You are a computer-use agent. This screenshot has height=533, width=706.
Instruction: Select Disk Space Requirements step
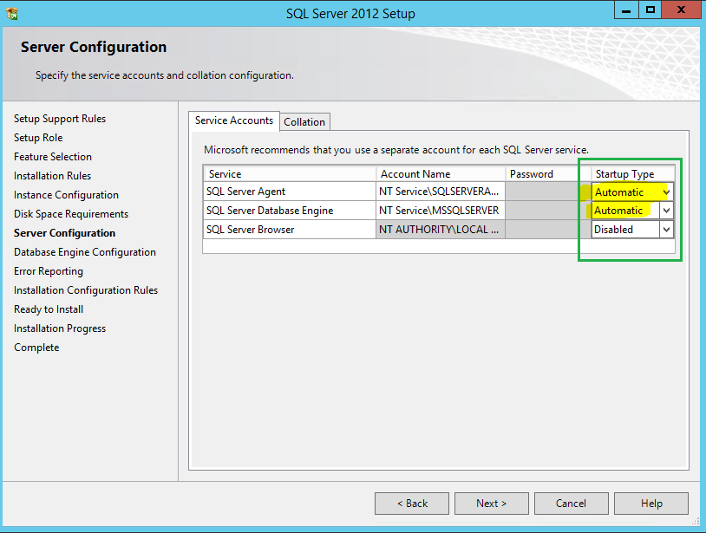tap(71, 214)
